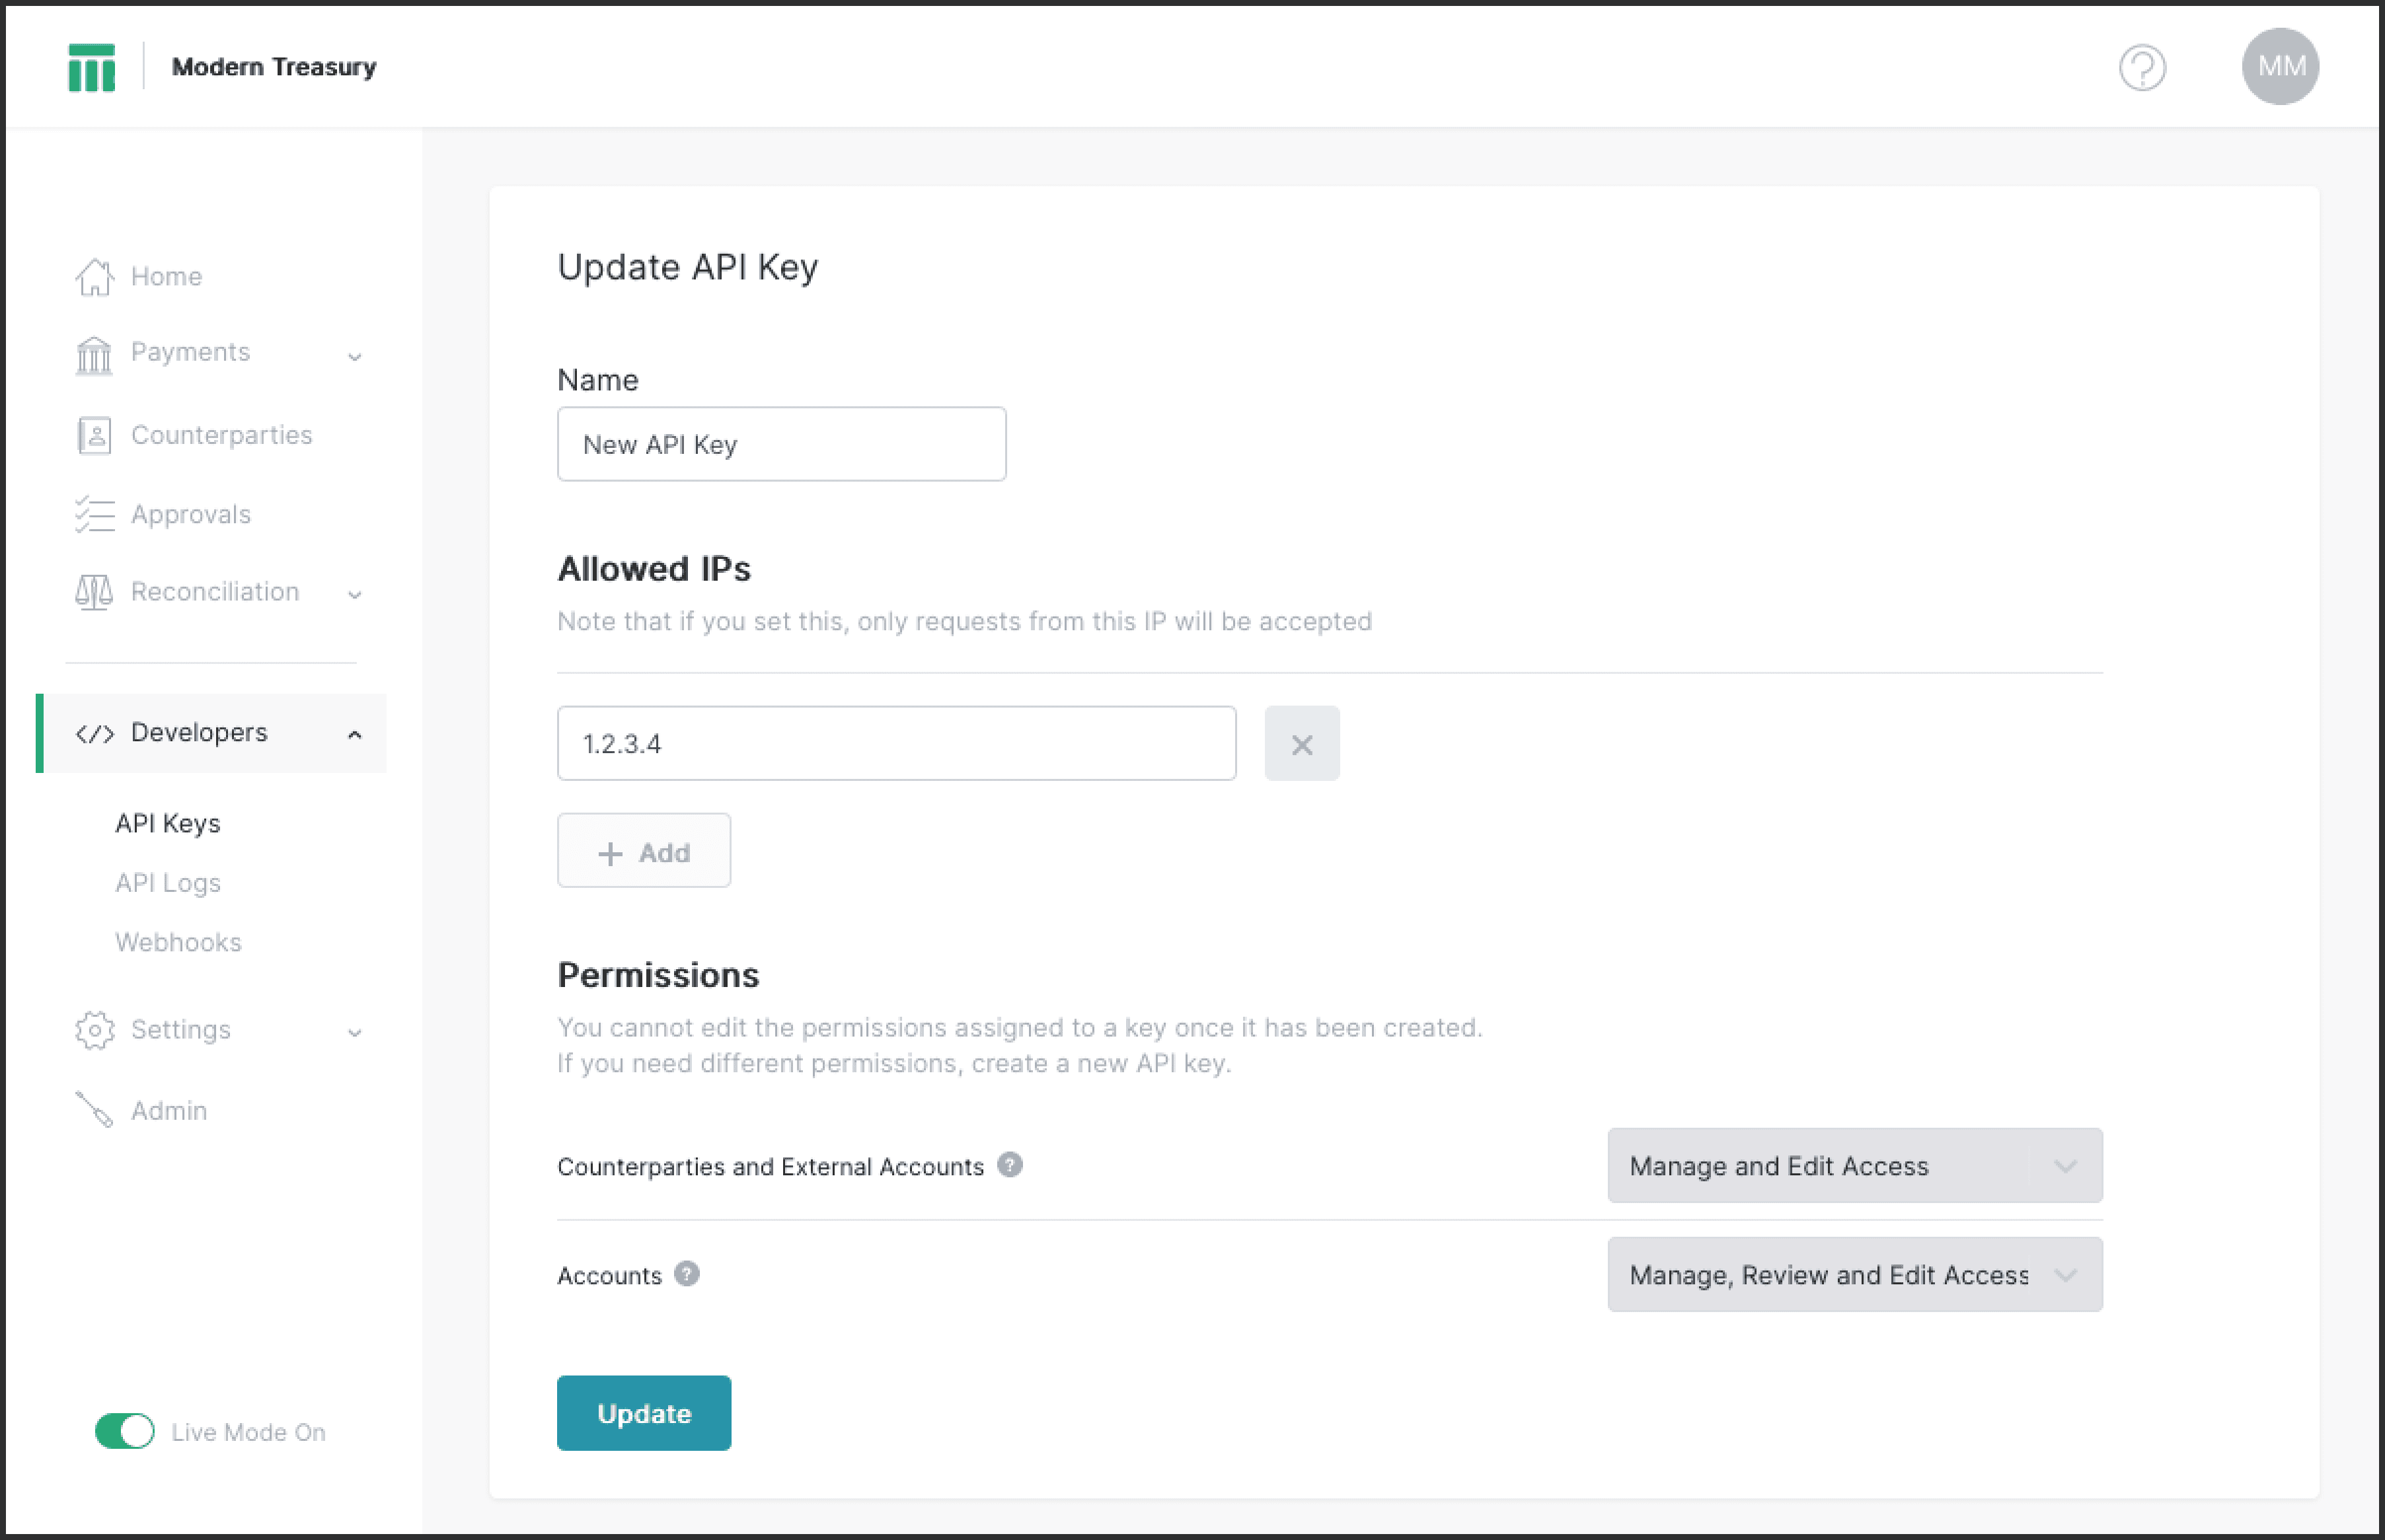This screenshot has width=2385, height=1540.
Task: Click the Reconciliation sidebar icon
Action: [92, 591]
